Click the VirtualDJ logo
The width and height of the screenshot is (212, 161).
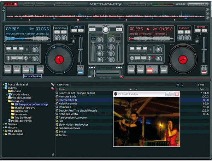(11, 4)
